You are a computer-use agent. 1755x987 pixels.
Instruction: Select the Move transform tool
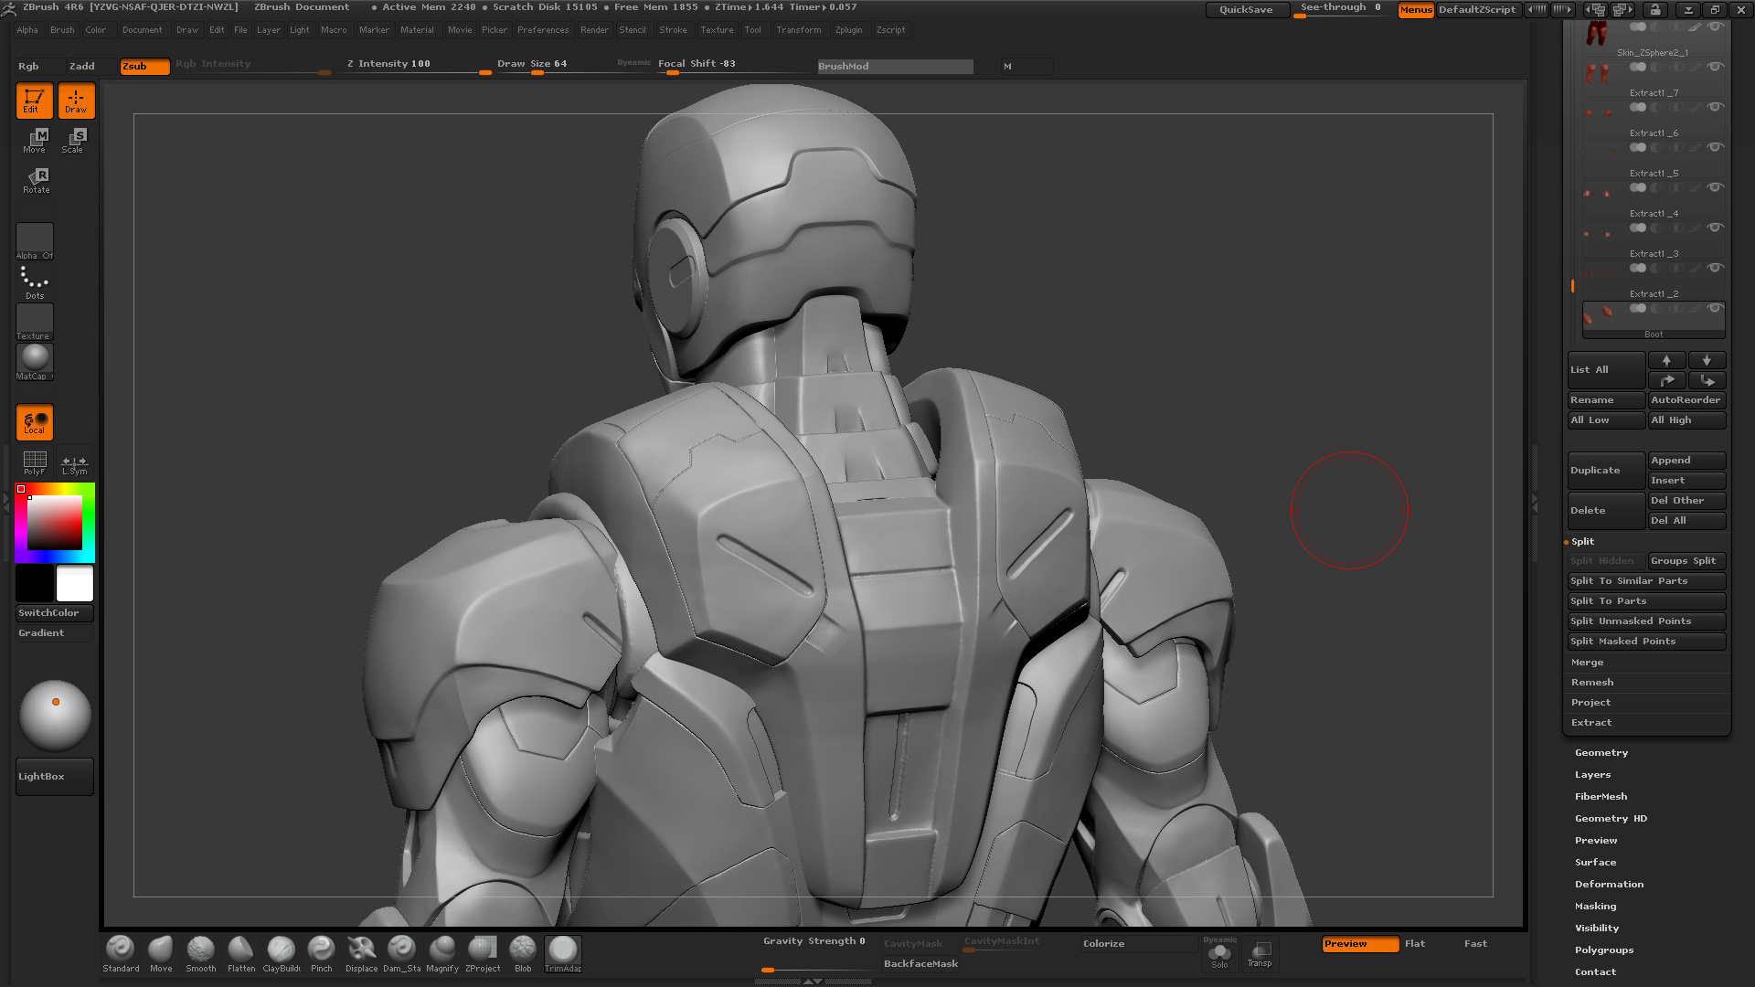click(x=35, y=141)
